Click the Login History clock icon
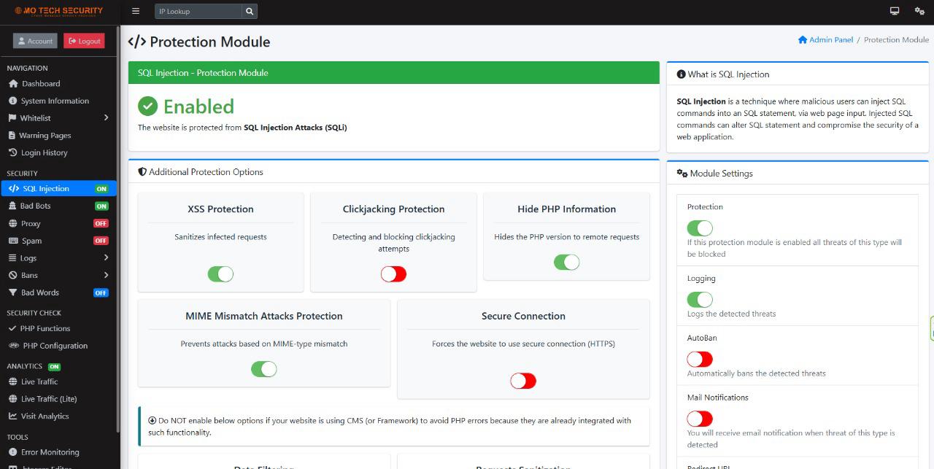 [12, 152]
